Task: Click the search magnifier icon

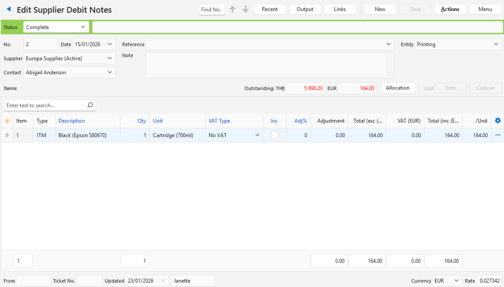Action: (90, 105)
